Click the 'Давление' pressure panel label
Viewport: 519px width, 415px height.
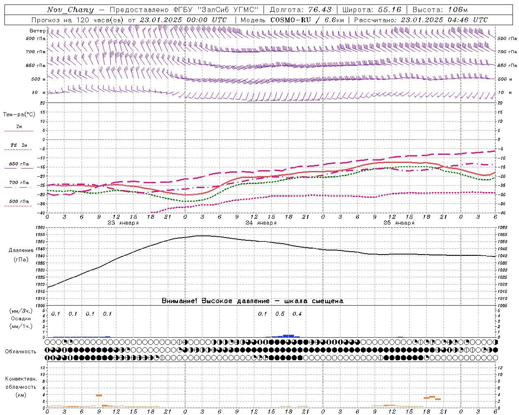tap(21, 250)
